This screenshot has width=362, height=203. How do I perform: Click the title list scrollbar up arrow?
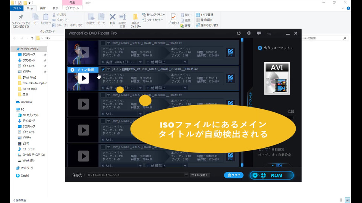(x=242, y=40)
